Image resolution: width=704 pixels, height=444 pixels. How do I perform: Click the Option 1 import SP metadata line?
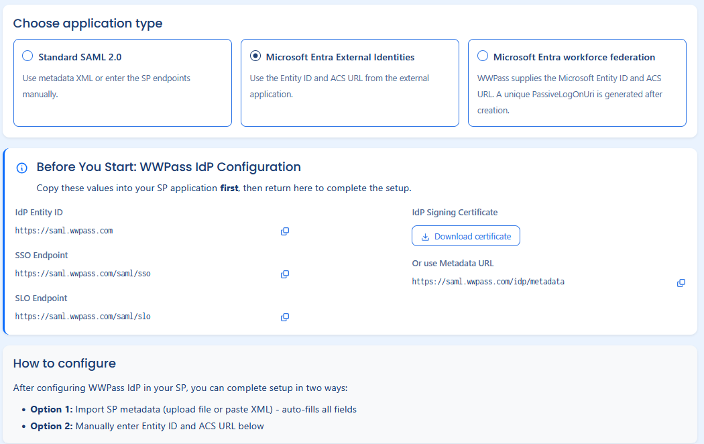coord(194,409)
